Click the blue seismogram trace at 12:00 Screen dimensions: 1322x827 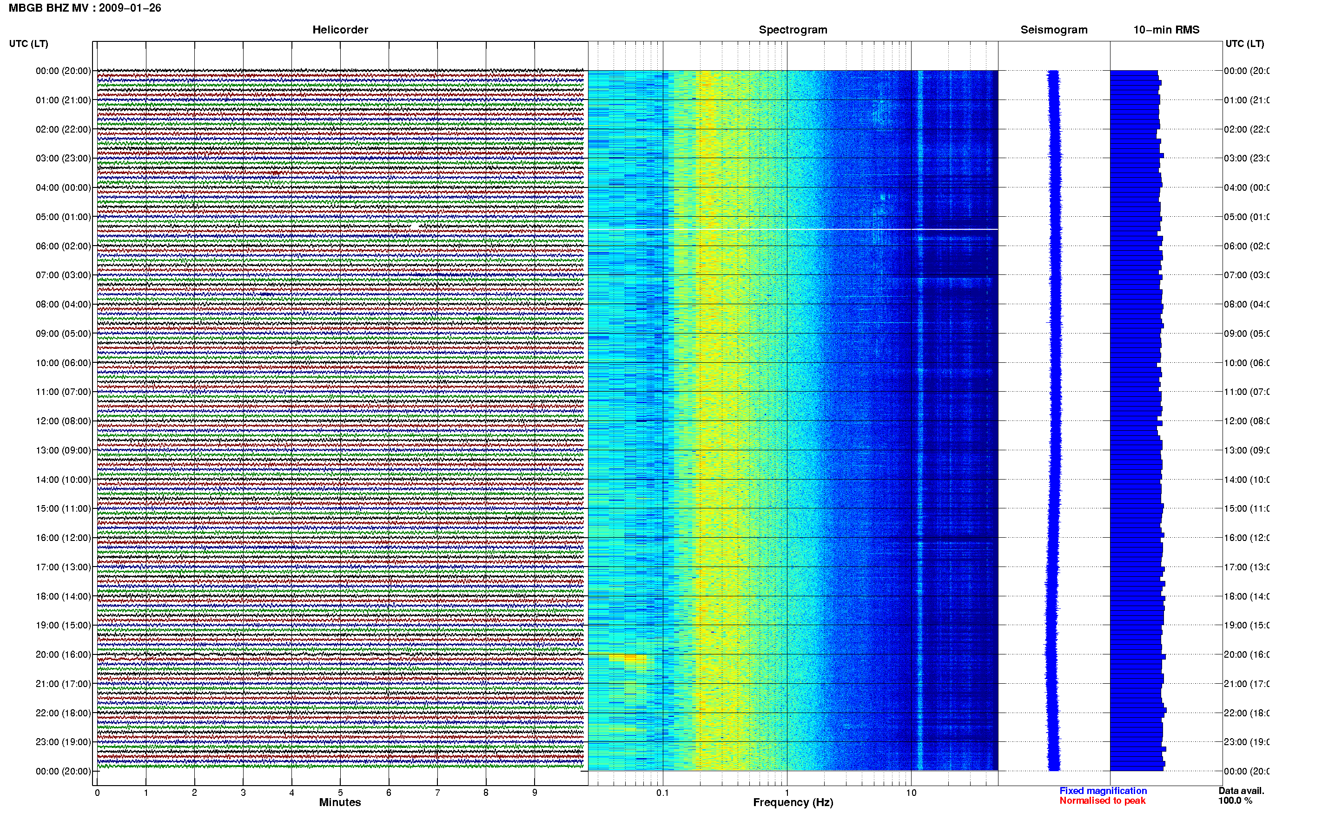(1055, 421)
